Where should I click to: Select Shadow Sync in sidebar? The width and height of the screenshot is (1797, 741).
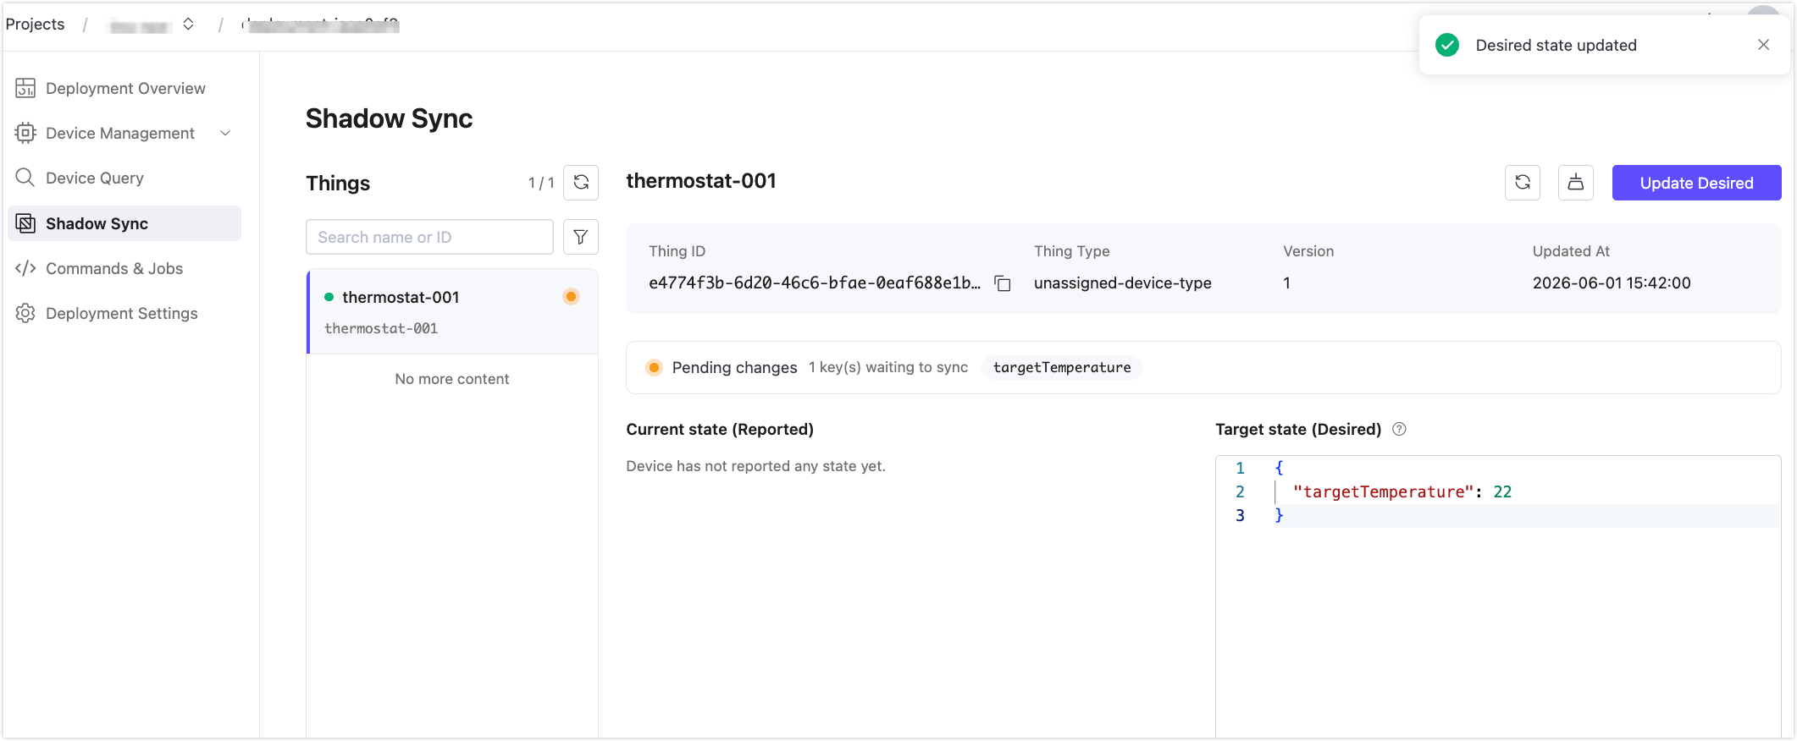tap(124, 223)
